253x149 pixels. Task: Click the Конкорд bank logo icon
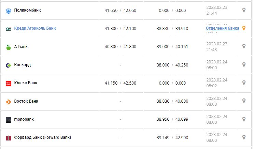click(9, 65)
